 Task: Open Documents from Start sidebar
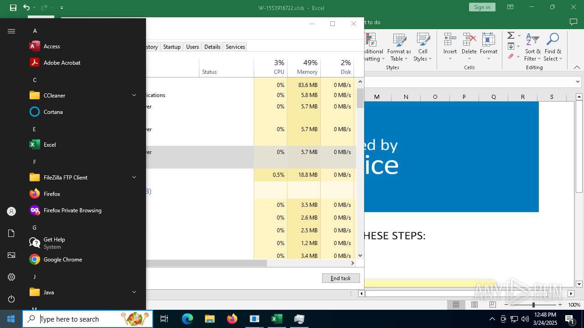point(11,233)
